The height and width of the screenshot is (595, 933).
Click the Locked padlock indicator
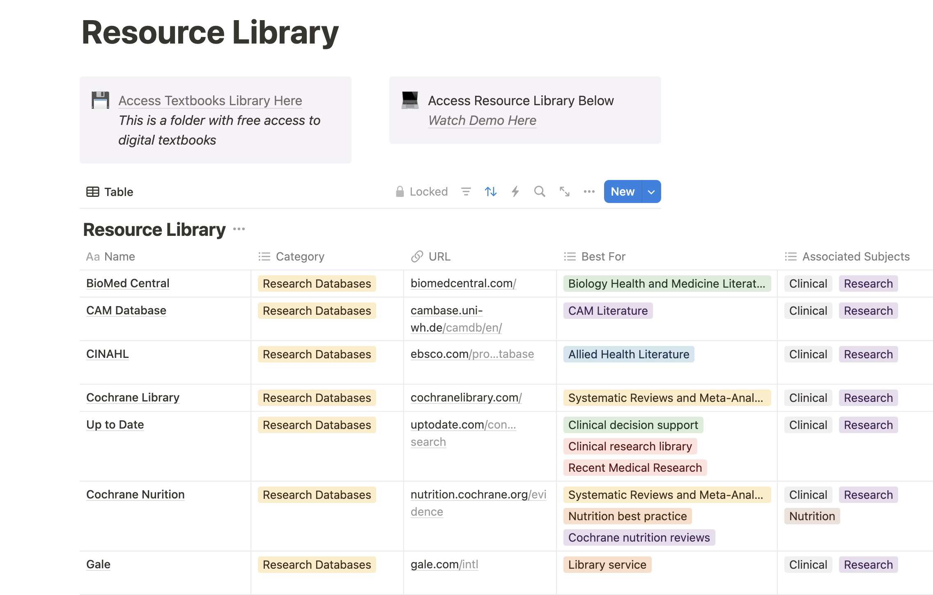click(421, 191)
